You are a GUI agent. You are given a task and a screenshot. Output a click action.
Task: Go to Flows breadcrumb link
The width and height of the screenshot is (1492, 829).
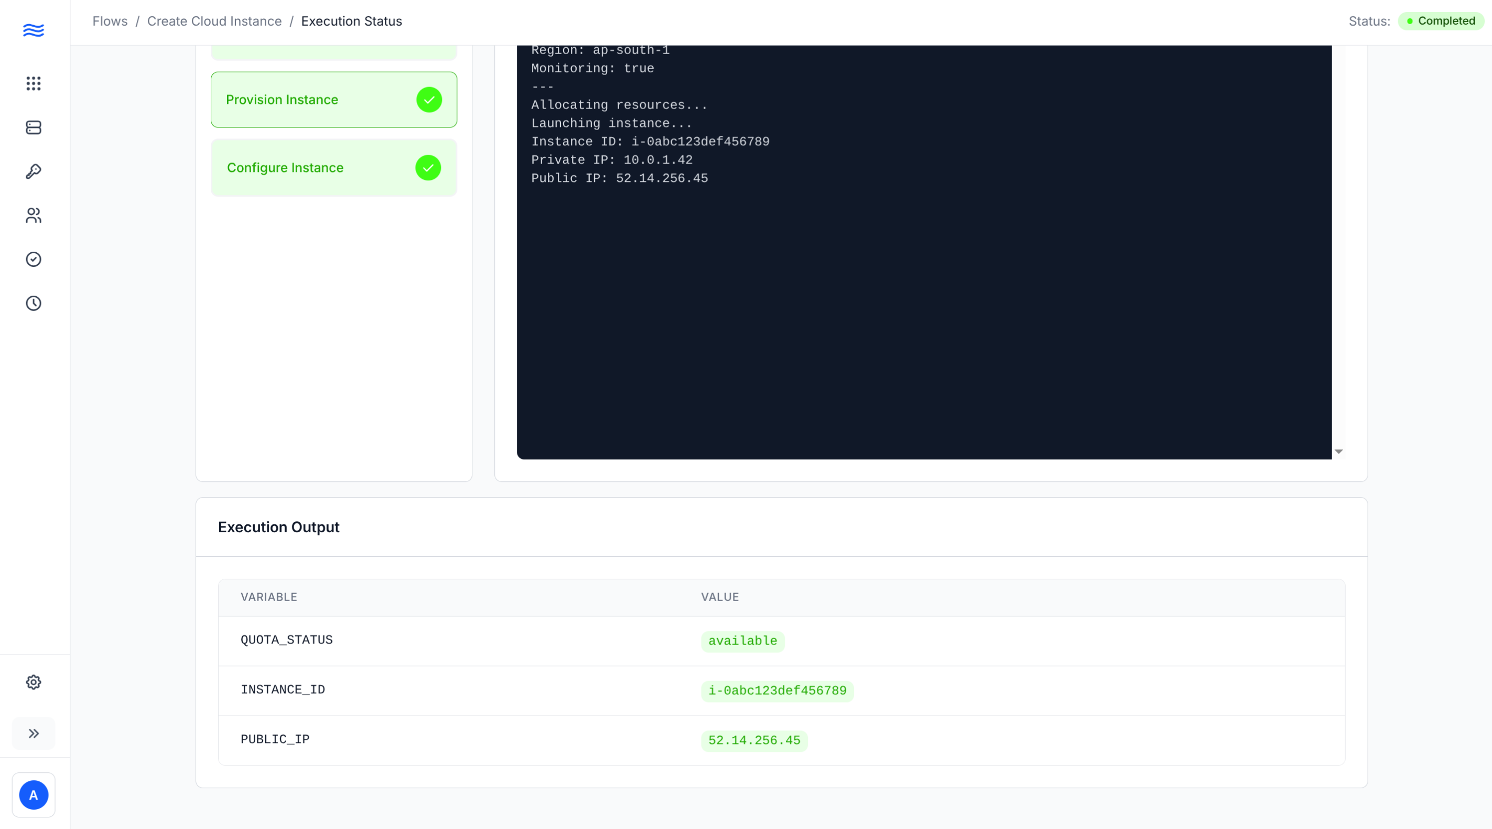(x=110, y=21)
